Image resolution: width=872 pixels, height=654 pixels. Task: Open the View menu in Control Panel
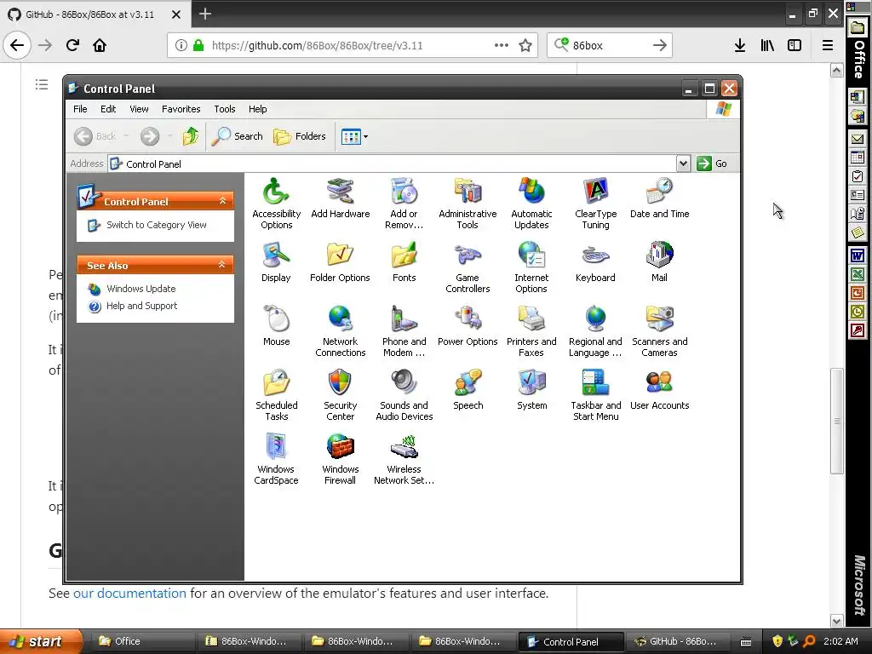pyautogui.click(x=139, y=109)
